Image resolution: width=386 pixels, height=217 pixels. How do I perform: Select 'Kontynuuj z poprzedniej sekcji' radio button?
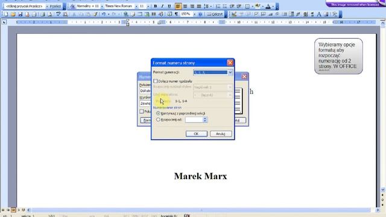click(158, 113)
